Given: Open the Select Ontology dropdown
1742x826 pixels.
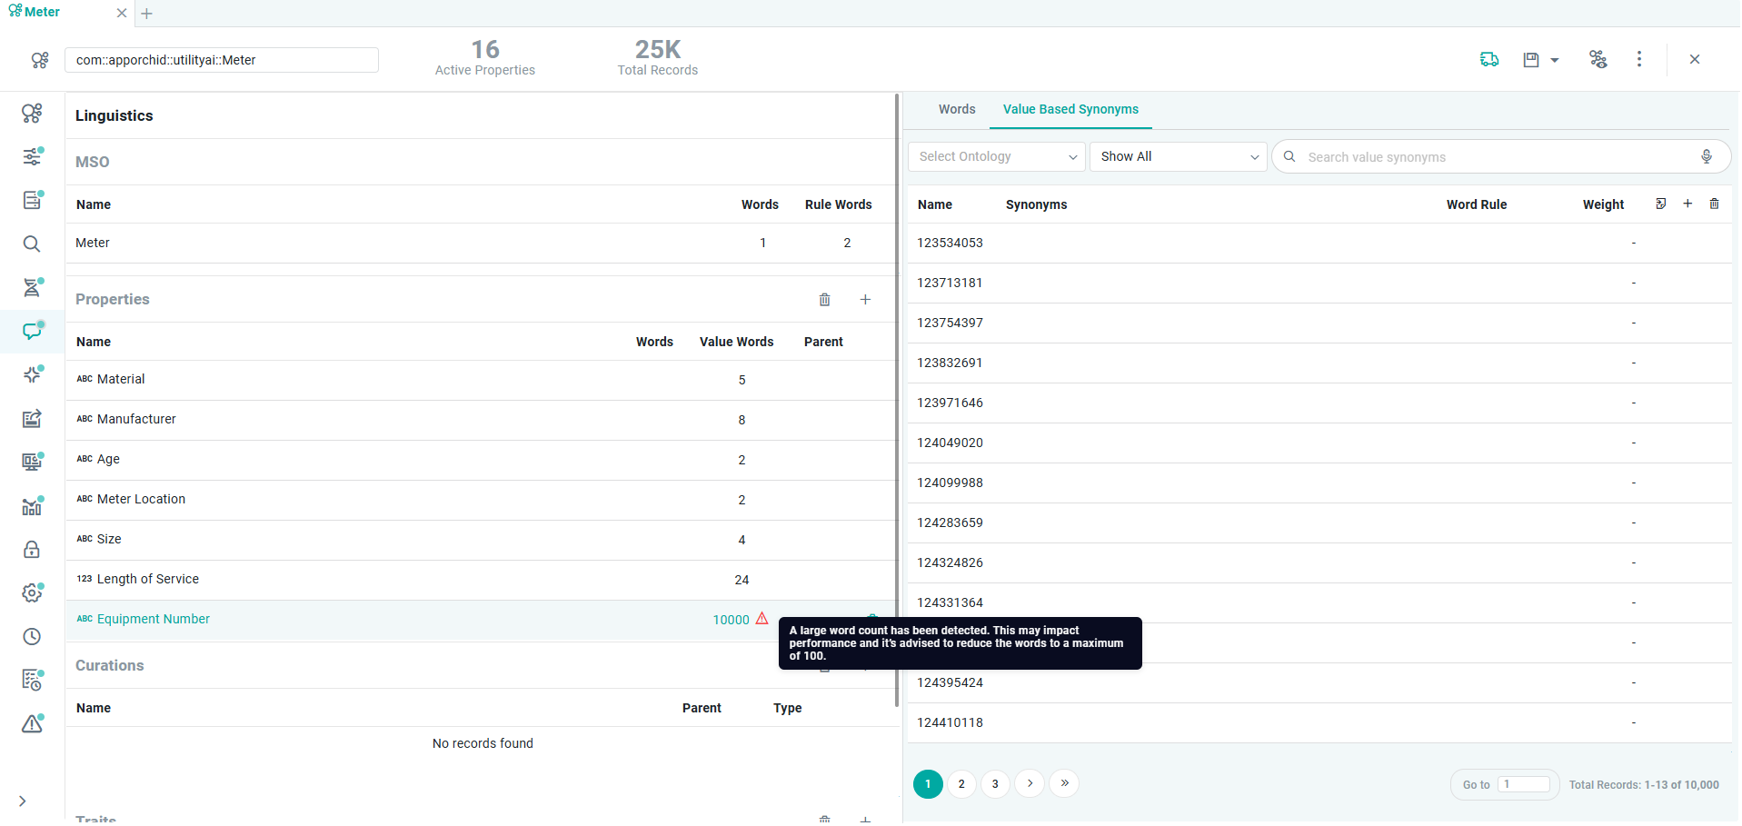Looking at the screenshot, I should (x=996, y=157).
